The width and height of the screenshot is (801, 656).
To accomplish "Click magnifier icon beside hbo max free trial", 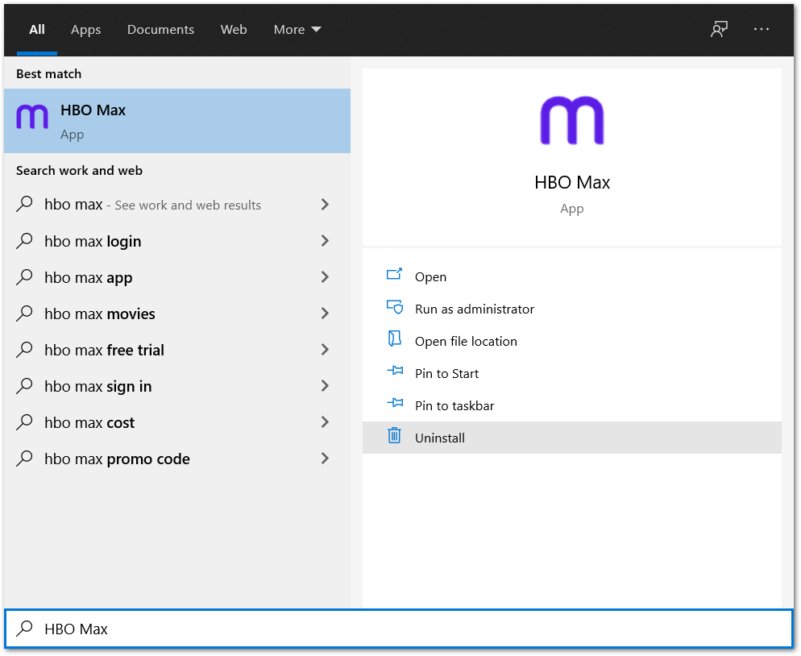I will tap(24, 350).
